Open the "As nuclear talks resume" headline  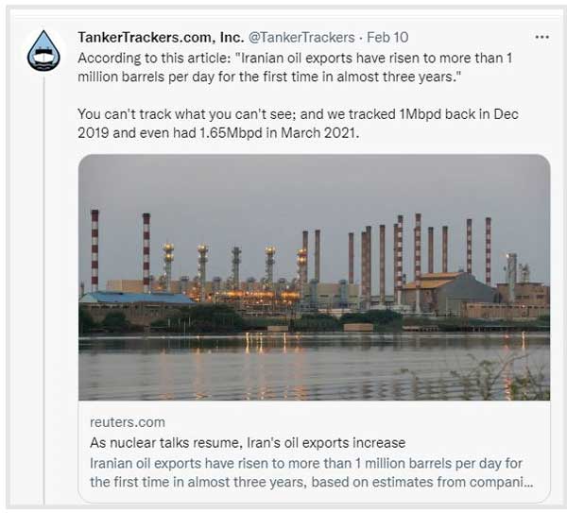point(247,442)
